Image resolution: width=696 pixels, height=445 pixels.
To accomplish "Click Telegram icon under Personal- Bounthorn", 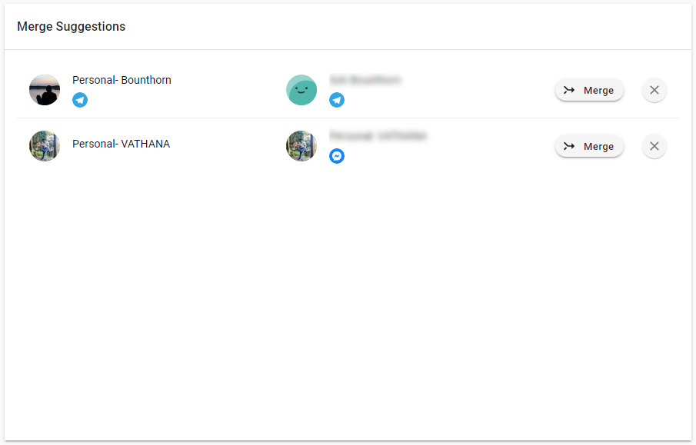I will pyautogui.click(x=80, y=100).
